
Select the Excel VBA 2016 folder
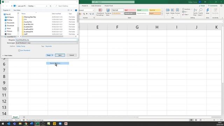pyautogui.click(x=29, y=24)
